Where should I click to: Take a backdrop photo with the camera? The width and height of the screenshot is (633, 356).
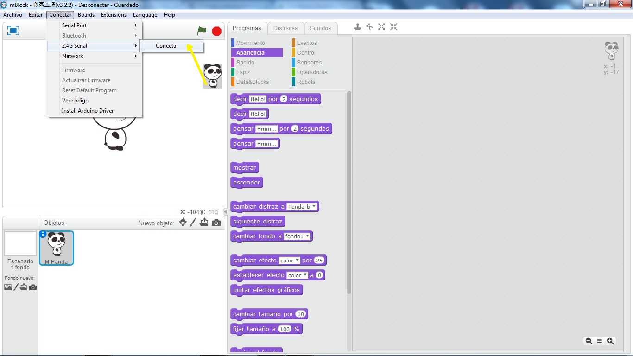pos(33,287)
